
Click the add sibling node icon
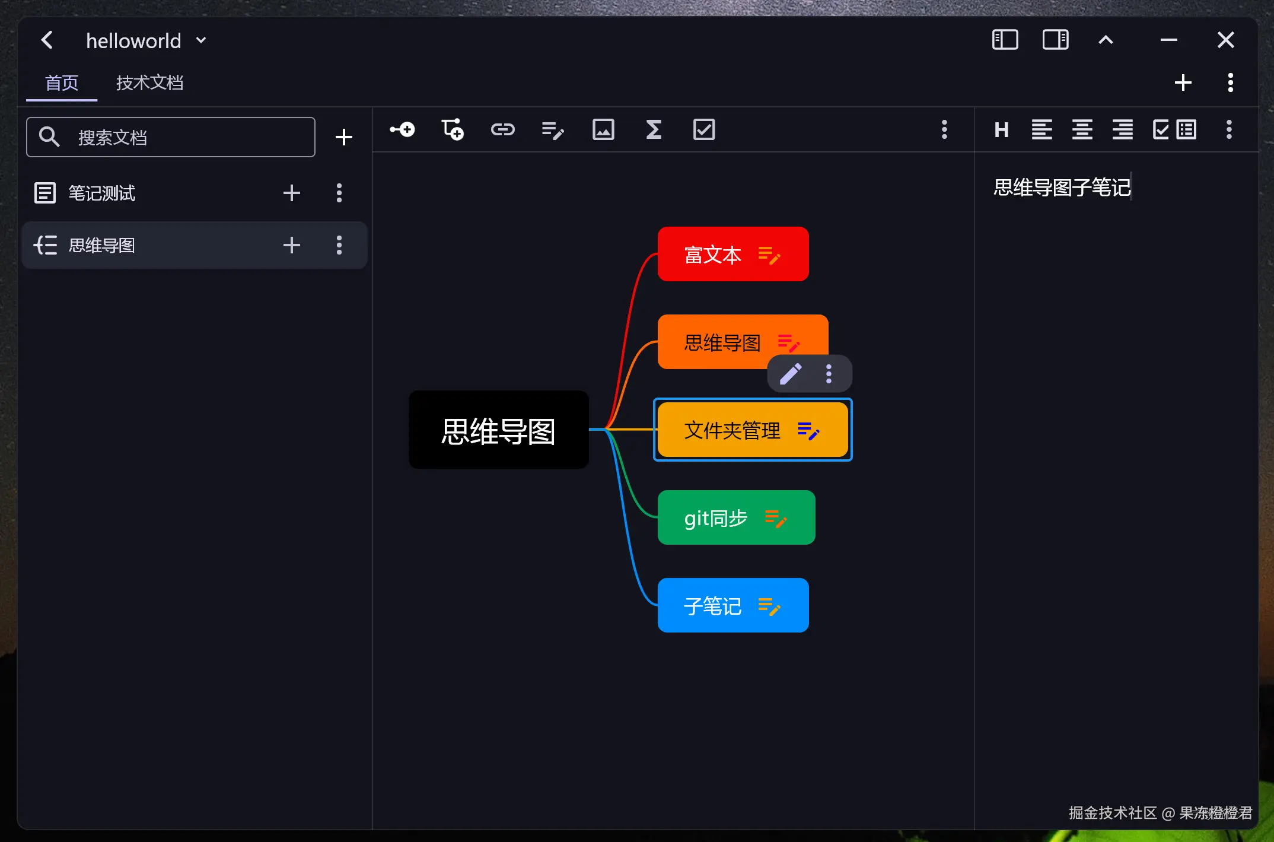point(453,129)
